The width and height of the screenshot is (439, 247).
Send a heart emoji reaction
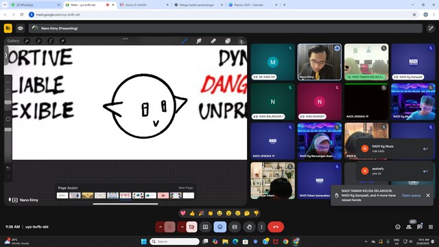coord(183,213)
